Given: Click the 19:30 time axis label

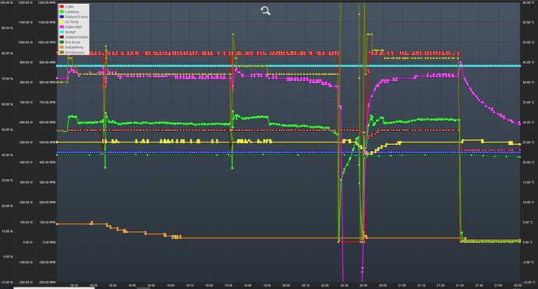Looking at the screenshot, I should 228,285.
